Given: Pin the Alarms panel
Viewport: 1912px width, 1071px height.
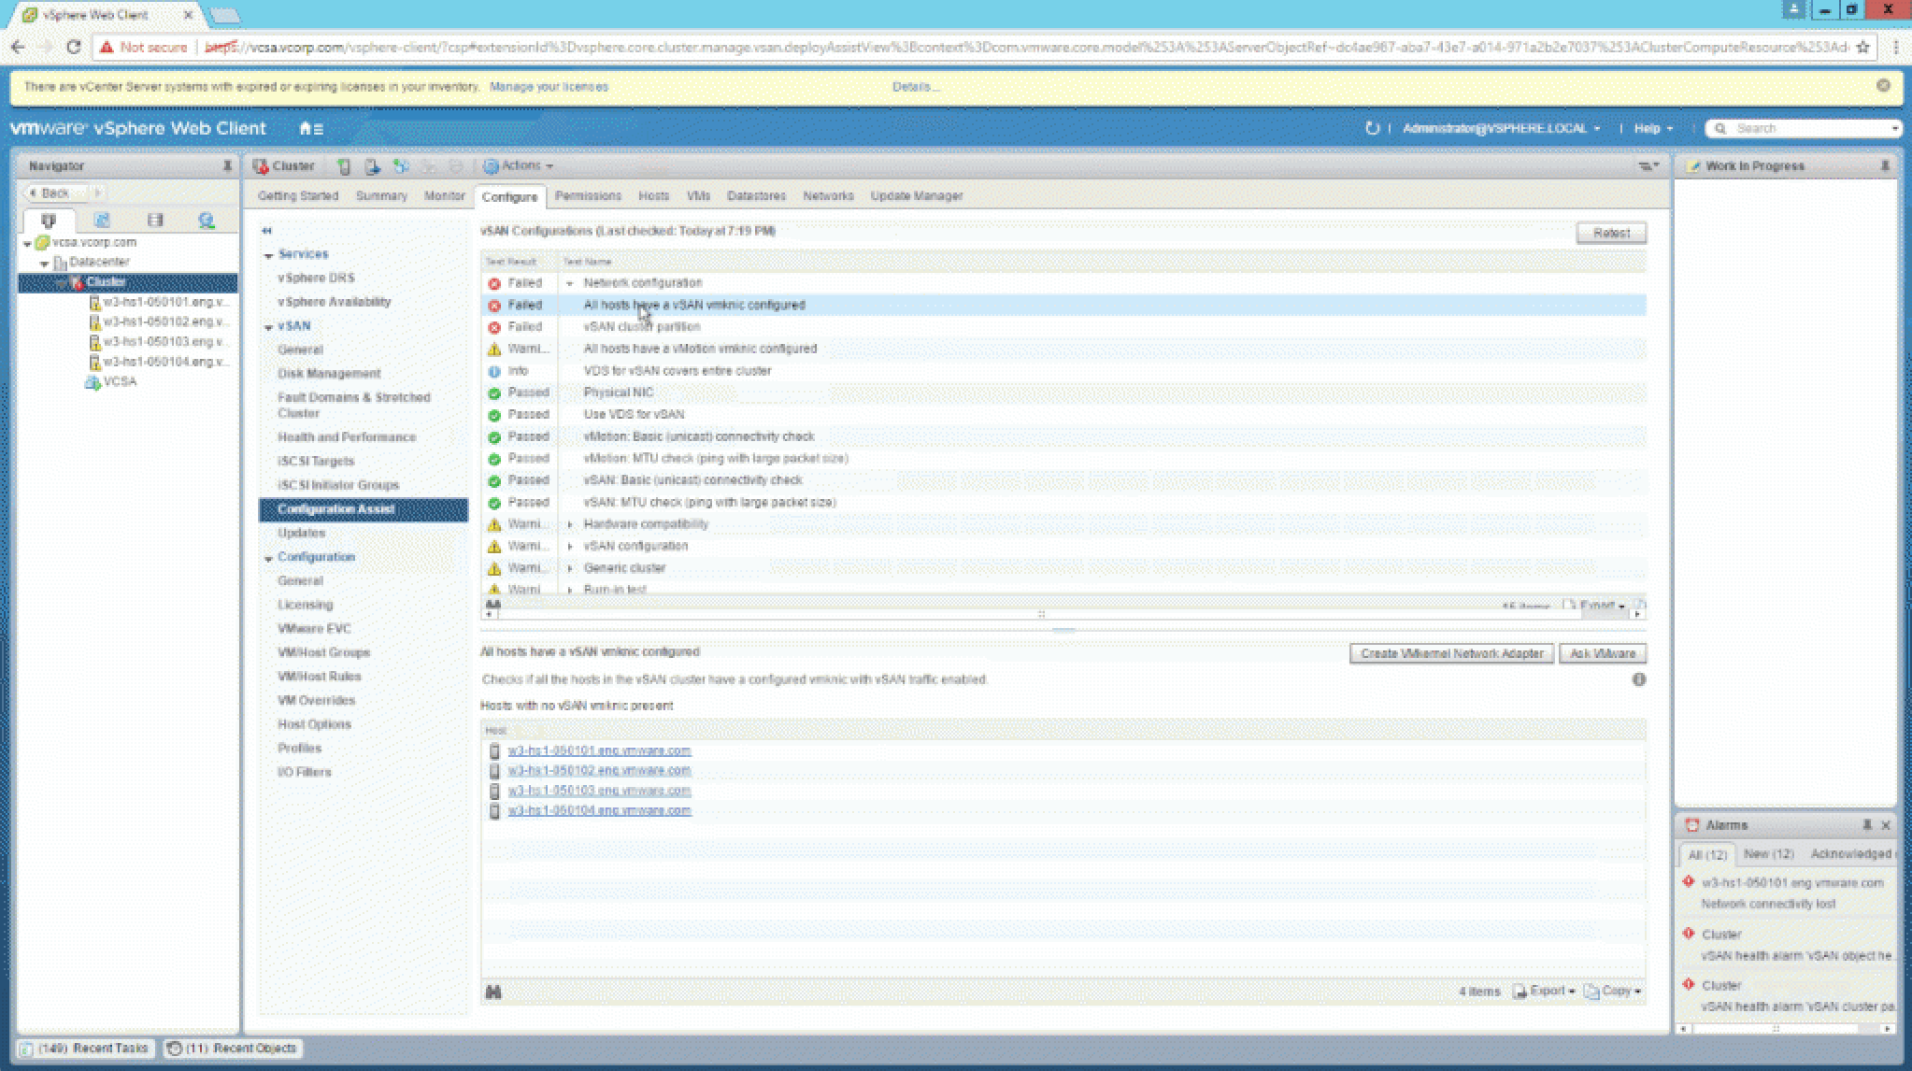Looking at the screenshot, I should 1866,825.
